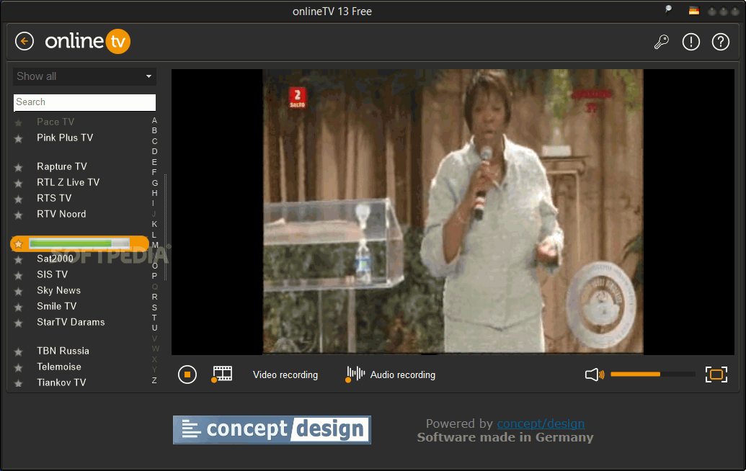Play the Smile TV channel
This screenshot has width=746, height=471.
[57, 306]
